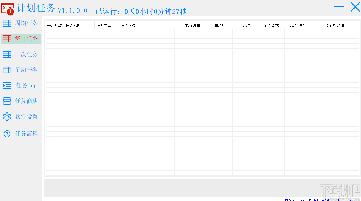This screenshot has height=201, width=361.
Task: Click the table right-side scrollbar
Action: coord(359,98)
